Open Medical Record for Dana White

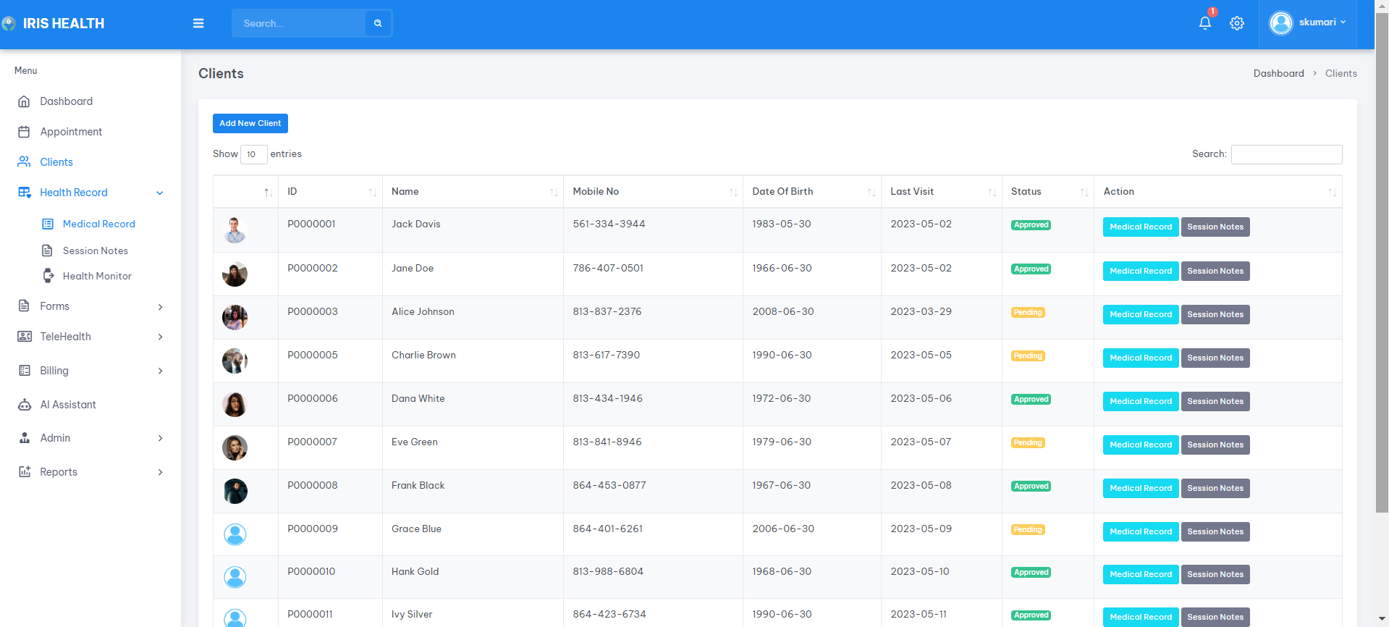(x=1141, y=402)
